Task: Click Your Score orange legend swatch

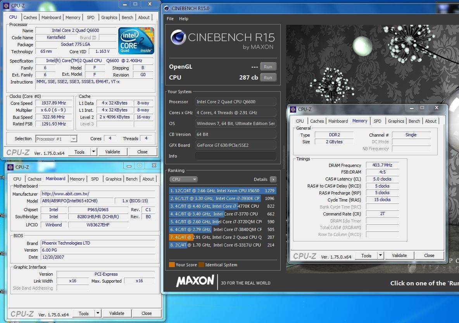Action: tap(172, 265)
